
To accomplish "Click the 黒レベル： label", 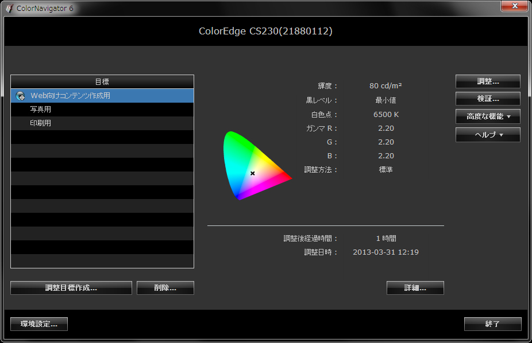I will pos(322,100).
